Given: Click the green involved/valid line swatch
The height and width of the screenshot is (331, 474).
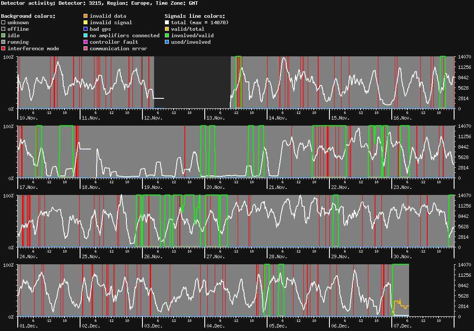Looking at the screenshot, I should pos(167,36).
